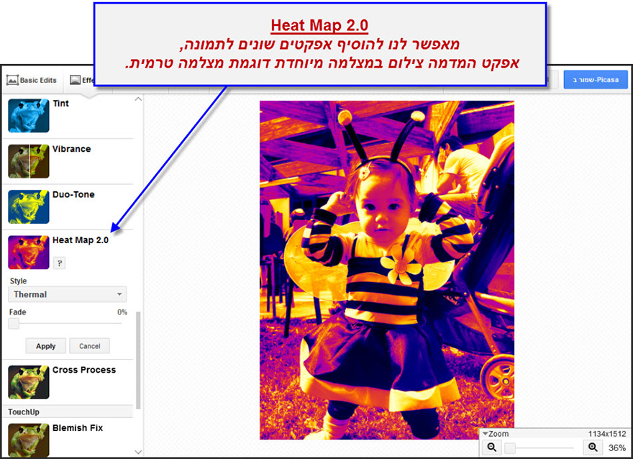Pick the Blemish Fix touch-up thumbnail
The height and width of the screenshot is (459, 633).
click(x=29, y=439)
